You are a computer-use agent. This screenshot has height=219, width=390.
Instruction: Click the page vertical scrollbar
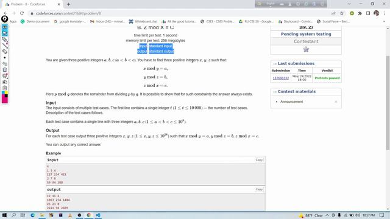[388, 103]
